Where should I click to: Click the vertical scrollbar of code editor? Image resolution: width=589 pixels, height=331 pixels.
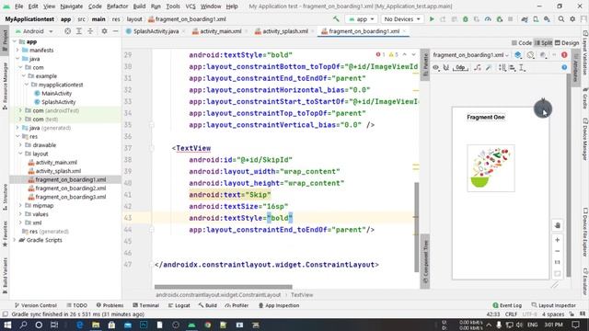[416, 227]
